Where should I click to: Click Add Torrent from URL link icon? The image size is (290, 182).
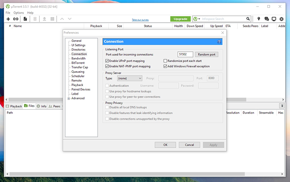(x=16, y=19)
